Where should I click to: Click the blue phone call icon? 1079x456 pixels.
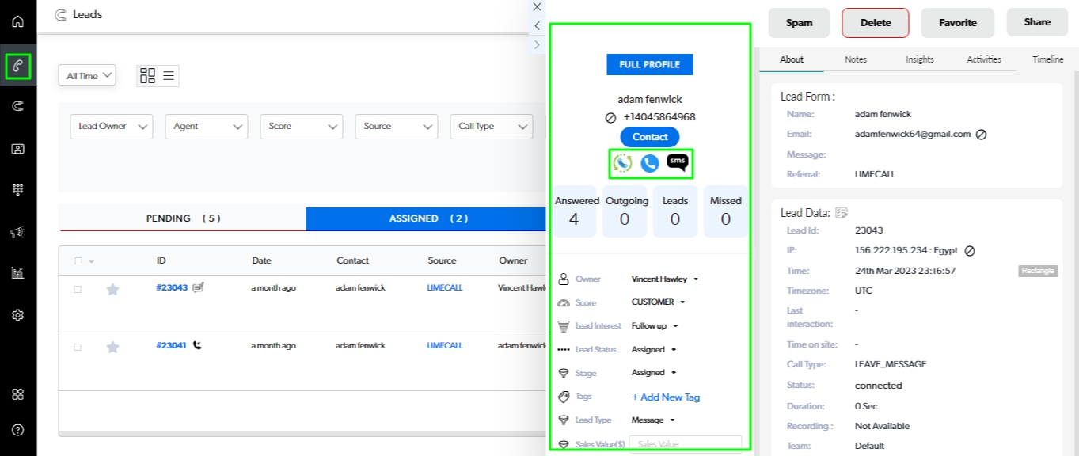click(x=650, y=163)
